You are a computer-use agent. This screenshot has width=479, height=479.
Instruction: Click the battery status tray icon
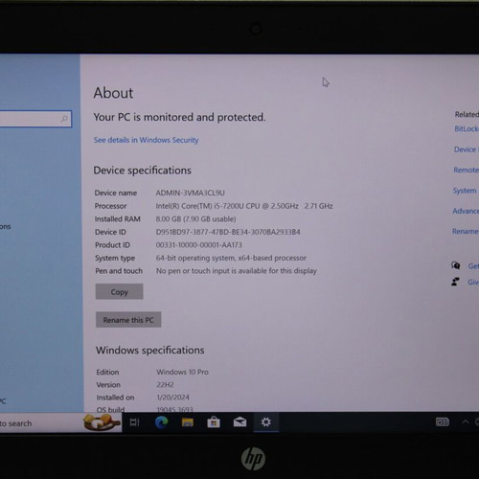click(x=443, y=422)
